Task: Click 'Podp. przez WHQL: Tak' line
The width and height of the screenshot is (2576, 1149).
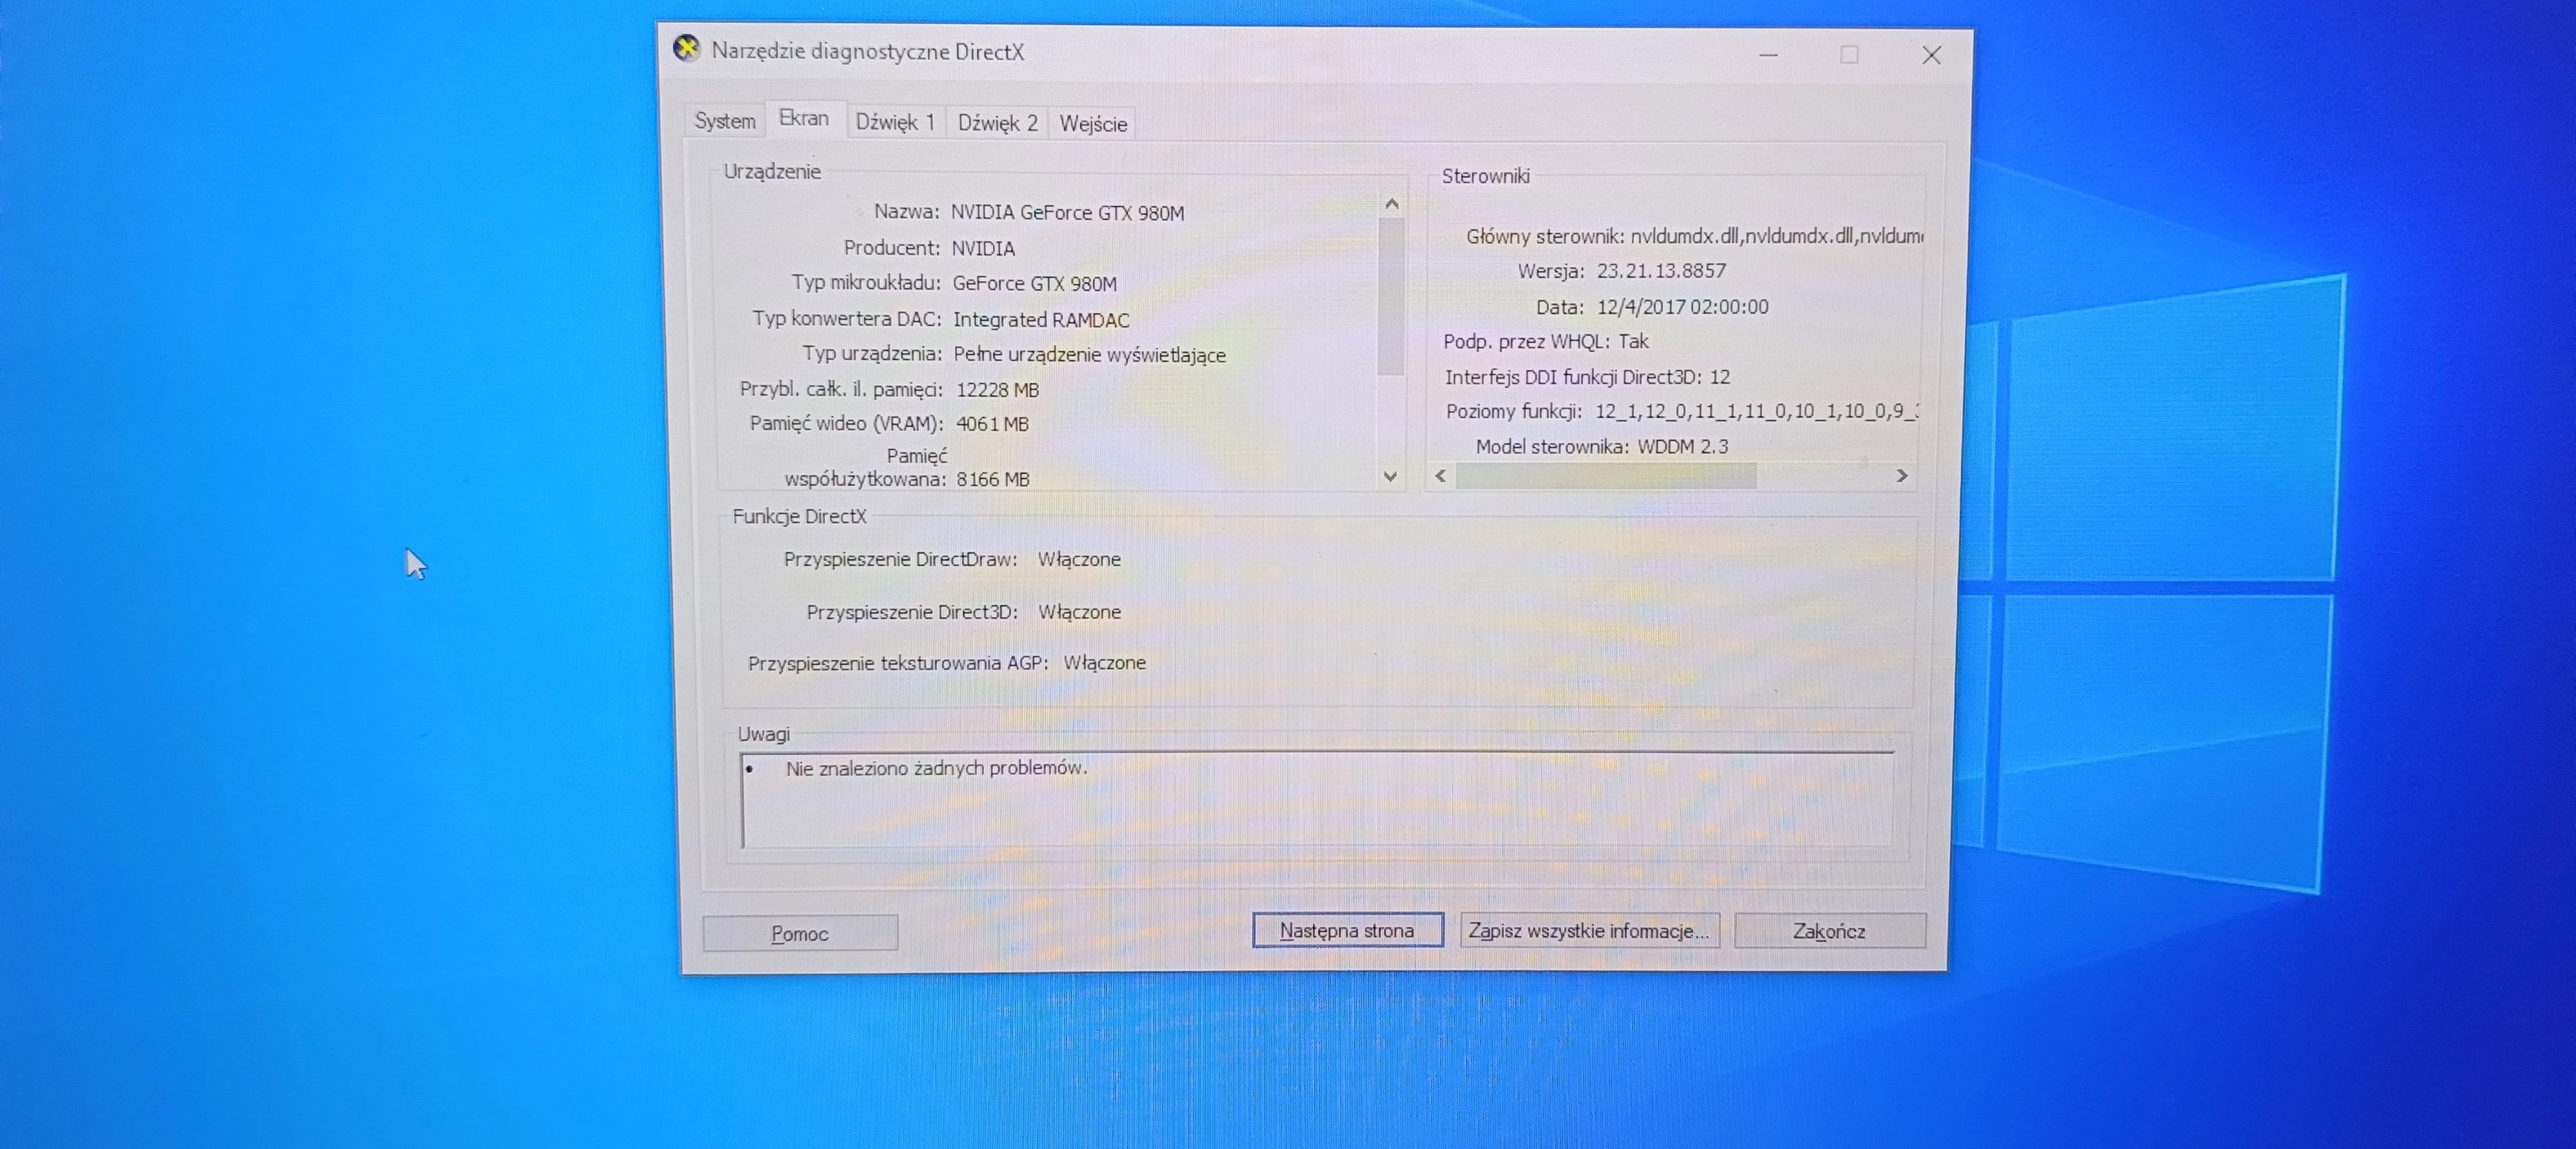Action: click(x=1546, y=342)
